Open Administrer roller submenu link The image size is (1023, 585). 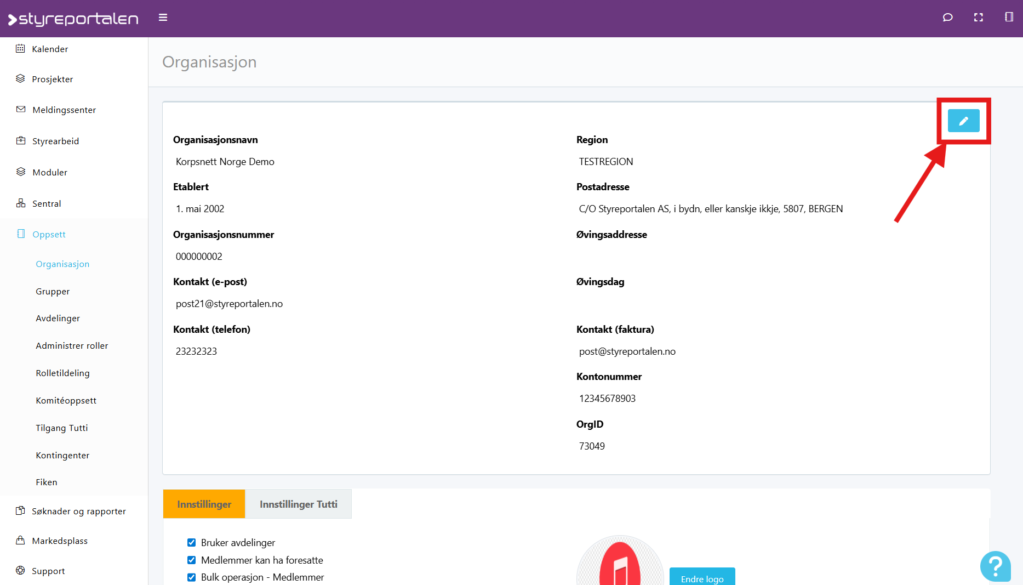pos(72,345)
